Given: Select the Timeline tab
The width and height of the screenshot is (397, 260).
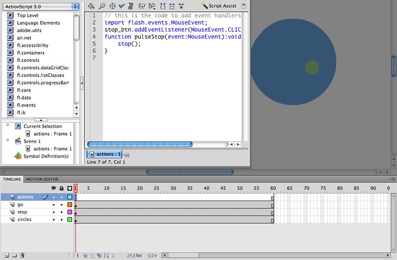Looking at the screenshot, I should click(12, 179).
